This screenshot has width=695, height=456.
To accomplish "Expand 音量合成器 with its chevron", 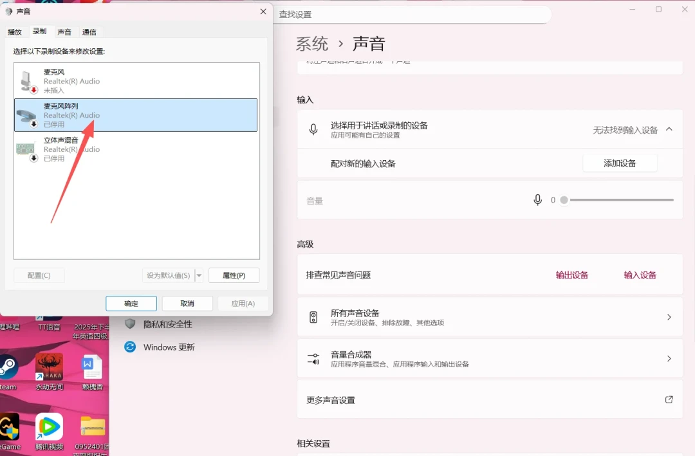I will pos(669,358).
